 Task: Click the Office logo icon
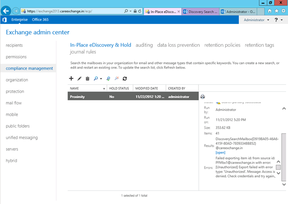tap(5, 20)
